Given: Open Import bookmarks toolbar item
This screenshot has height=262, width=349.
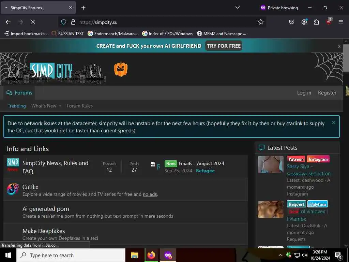Looking at the screenshot, I should point(26,34).
